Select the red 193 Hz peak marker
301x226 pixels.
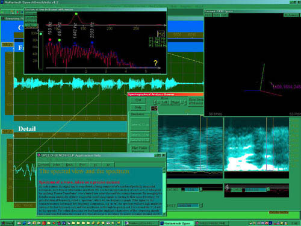point(50,40)
